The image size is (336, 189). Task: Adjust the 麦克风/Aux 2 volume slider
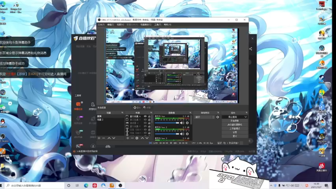[167, 134]
